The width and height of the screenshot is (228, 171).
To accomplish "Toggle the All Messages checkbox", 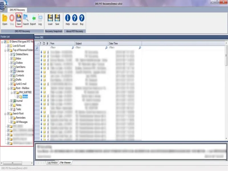I will (11, 122).
